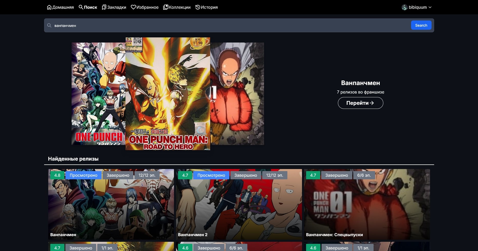Open the Избранное section
Screen dimensions: 478x251
point(145,7)
